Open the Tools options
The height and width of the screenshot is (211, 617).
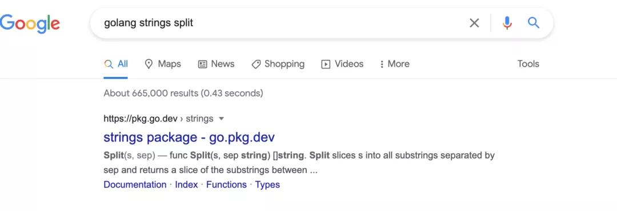point(528,64)
